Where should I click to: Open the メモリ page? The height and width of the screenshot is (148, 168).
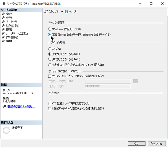(9, 18)
